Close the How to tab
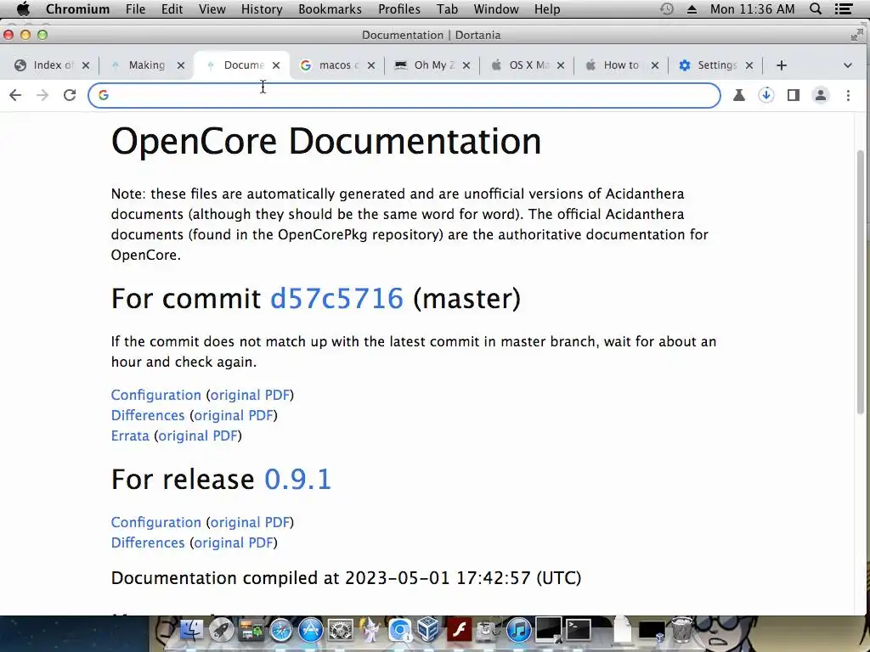The height and width of the screenshot is (652, 870). click(655, 65)
